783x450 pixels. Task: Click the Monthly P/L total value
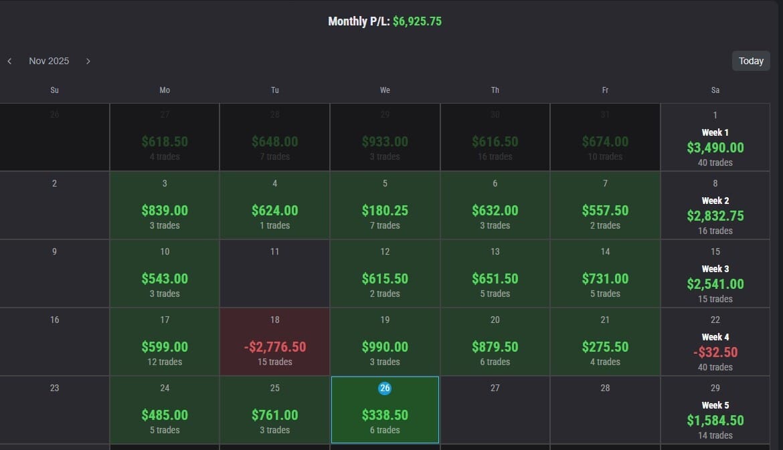tap(417, 21)
